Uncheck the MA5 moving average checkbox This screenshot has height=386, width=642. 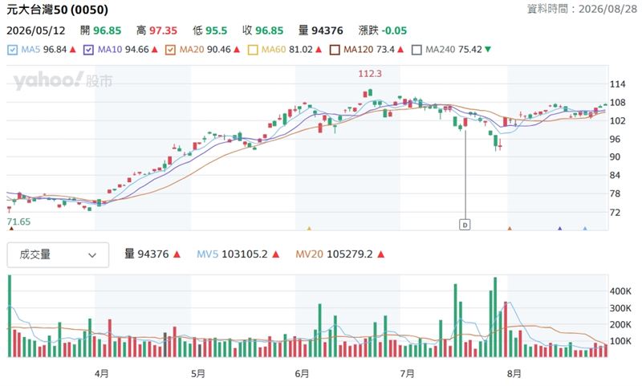[13, 50]
